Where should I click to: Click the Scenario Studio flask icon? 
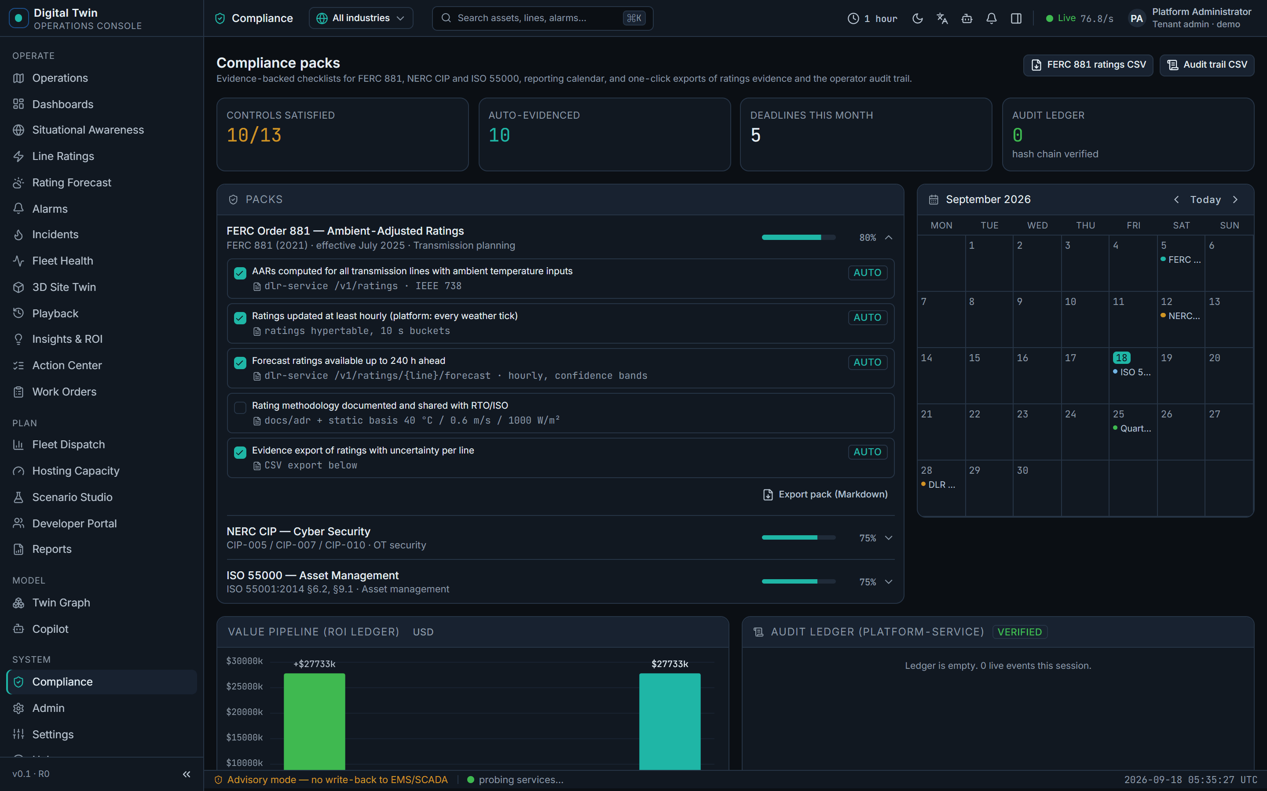coord(18,497)
